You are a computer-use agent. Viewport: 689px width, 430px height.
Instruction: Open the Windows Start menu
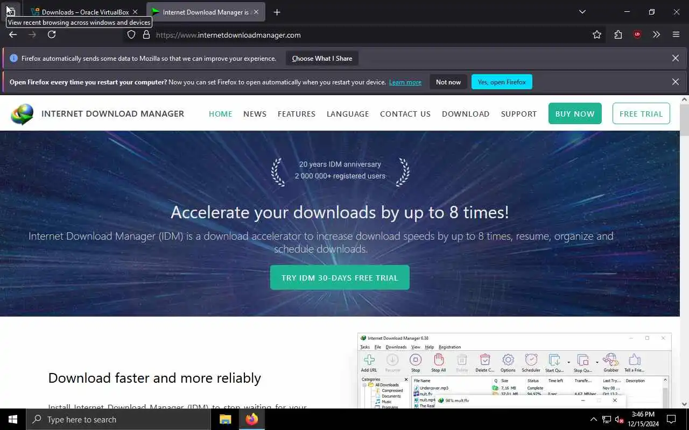pos(13,419)
